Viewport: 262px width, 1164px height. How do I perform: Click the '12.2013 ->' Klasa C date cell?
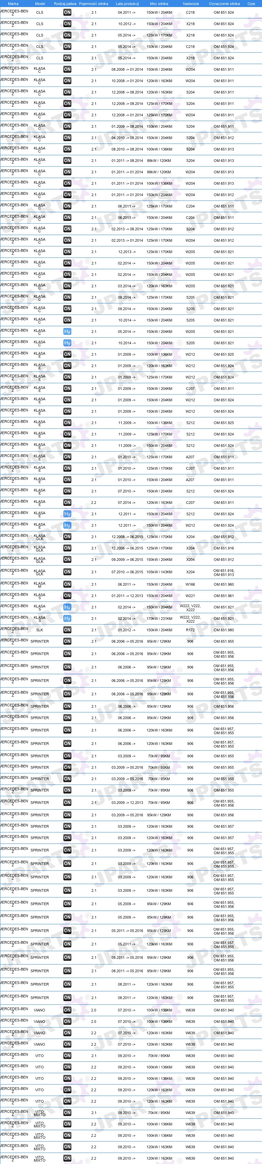(x=127, y=252)
